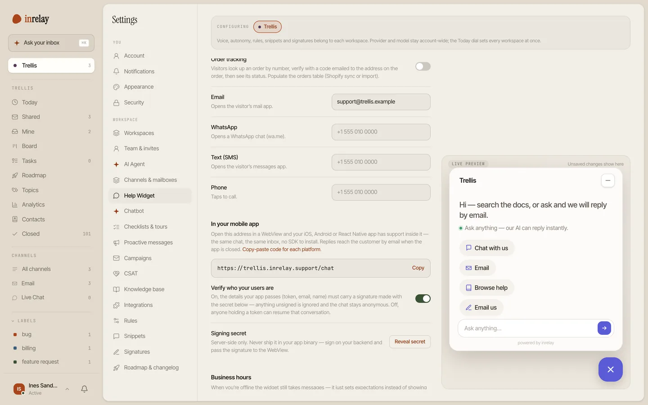The width and height of the screenshot is (648, 405).
Task: Toggle Order tracking switch
Action: tap(423, 67)
